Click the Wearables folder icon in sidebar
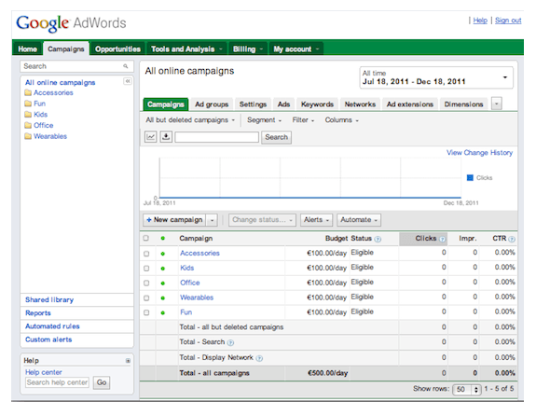Image resolution: width=536 pixels, height=415 pixels. click(x=28, y=136)
